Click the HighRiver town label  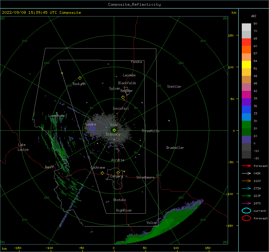pyautogui.click(x=124, y=210)
